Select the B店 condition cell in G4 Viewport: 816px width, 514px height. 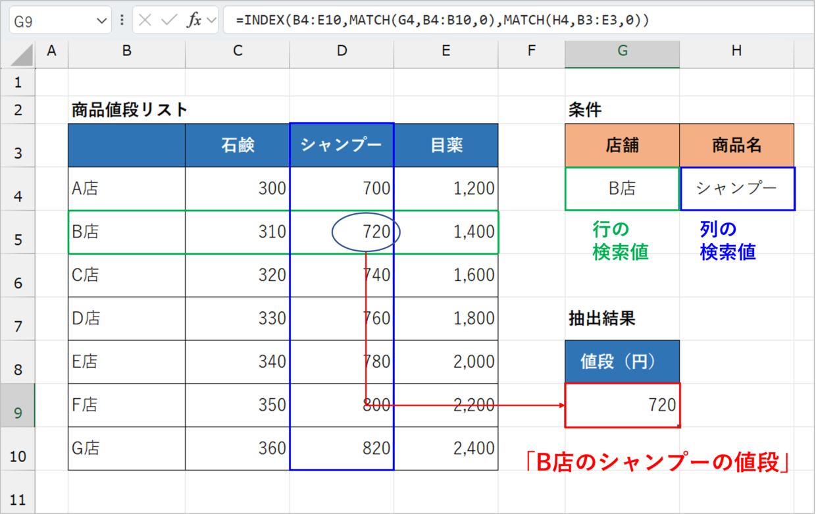pyautogui.click(x=622, y=189)
